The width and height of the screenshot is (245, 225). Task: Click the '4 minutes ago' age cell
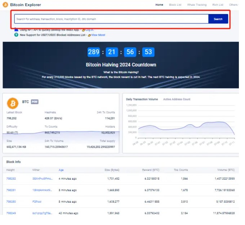click(68, 178)
